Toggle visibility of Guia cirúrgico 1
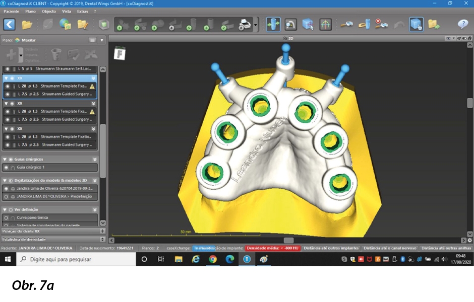The image size is (474, 302). click(7, 168)
